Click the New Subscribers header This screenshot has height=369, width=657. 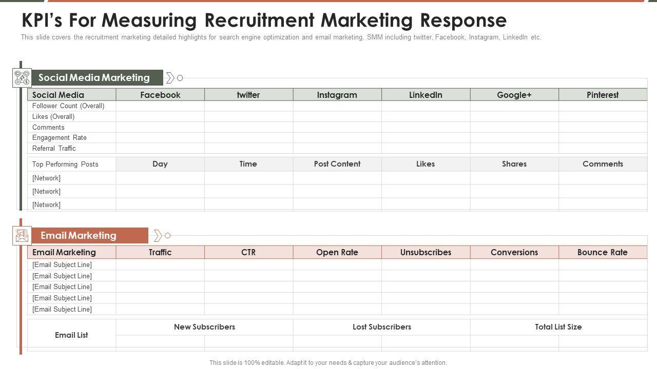(204, 327)
